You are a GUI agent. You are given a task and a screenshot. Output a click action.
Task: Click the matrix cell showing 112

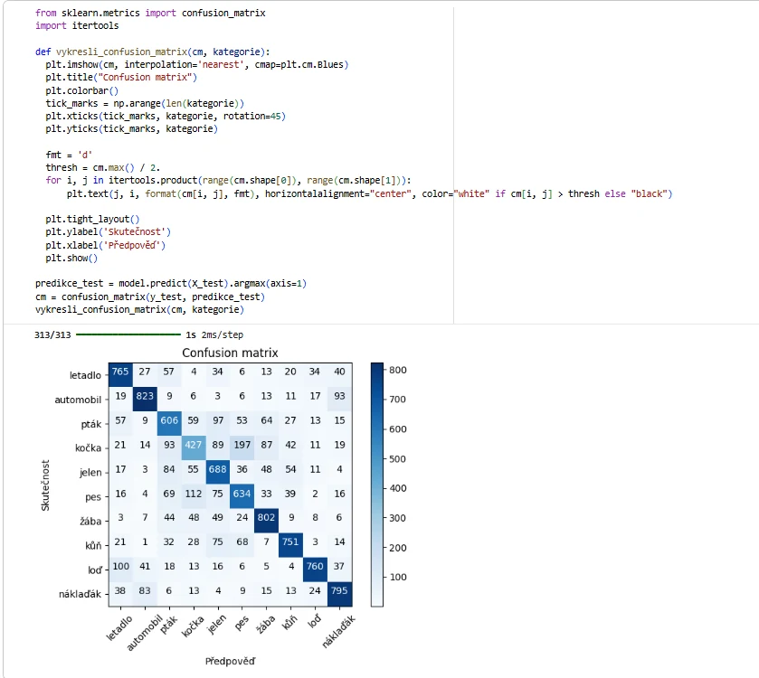(x=194, y=496)
